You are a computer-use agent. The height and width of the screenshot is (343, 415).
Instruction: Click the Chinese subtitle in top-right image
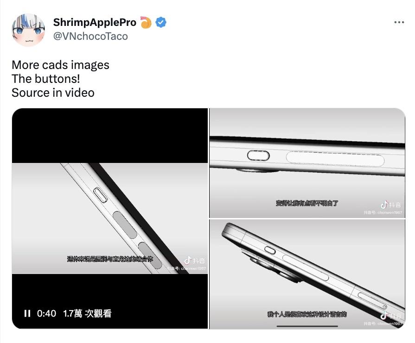[x=307, y=203]
